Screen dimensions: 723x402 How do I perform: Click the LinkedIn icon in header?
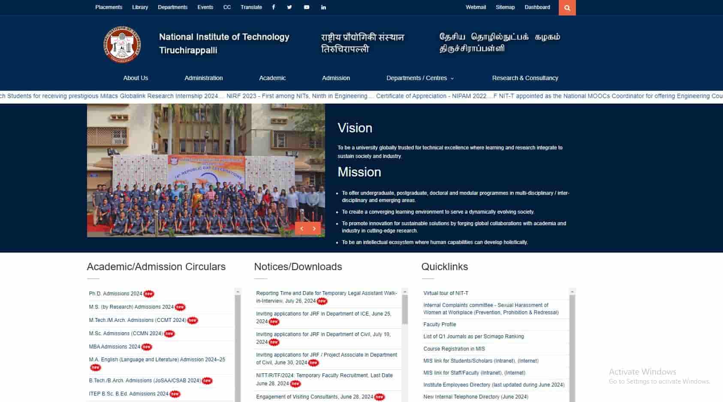(323, 7)
